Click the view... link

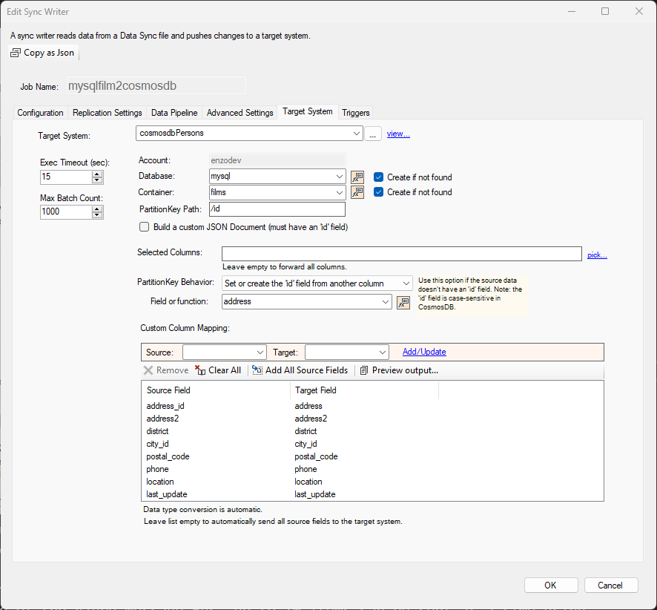[398, 134]
